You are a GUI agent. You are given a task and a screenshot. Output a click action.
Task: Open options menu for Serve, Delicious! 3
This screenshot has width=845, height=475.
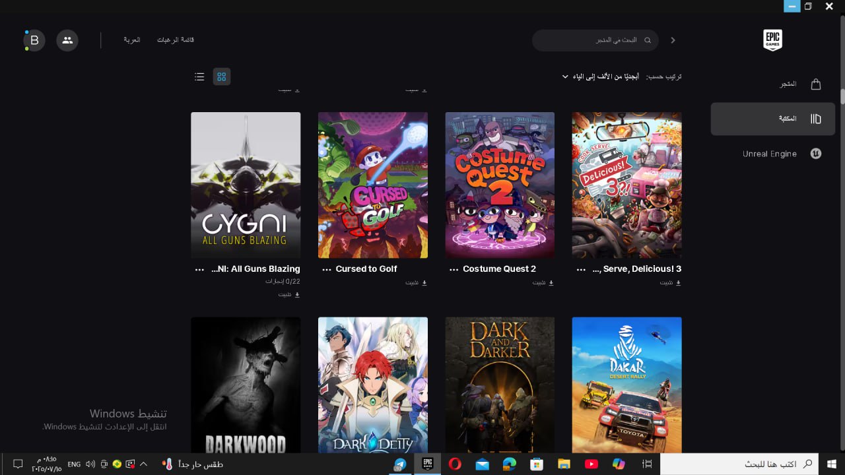(581, 269)
